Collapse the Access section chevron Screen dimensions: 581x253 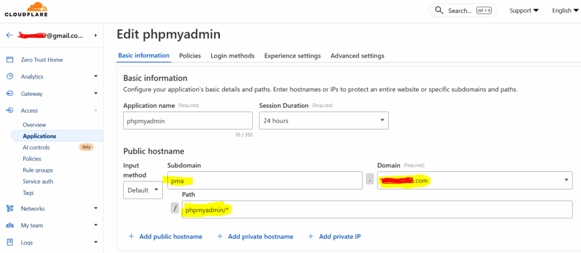[x=95, y=111]
